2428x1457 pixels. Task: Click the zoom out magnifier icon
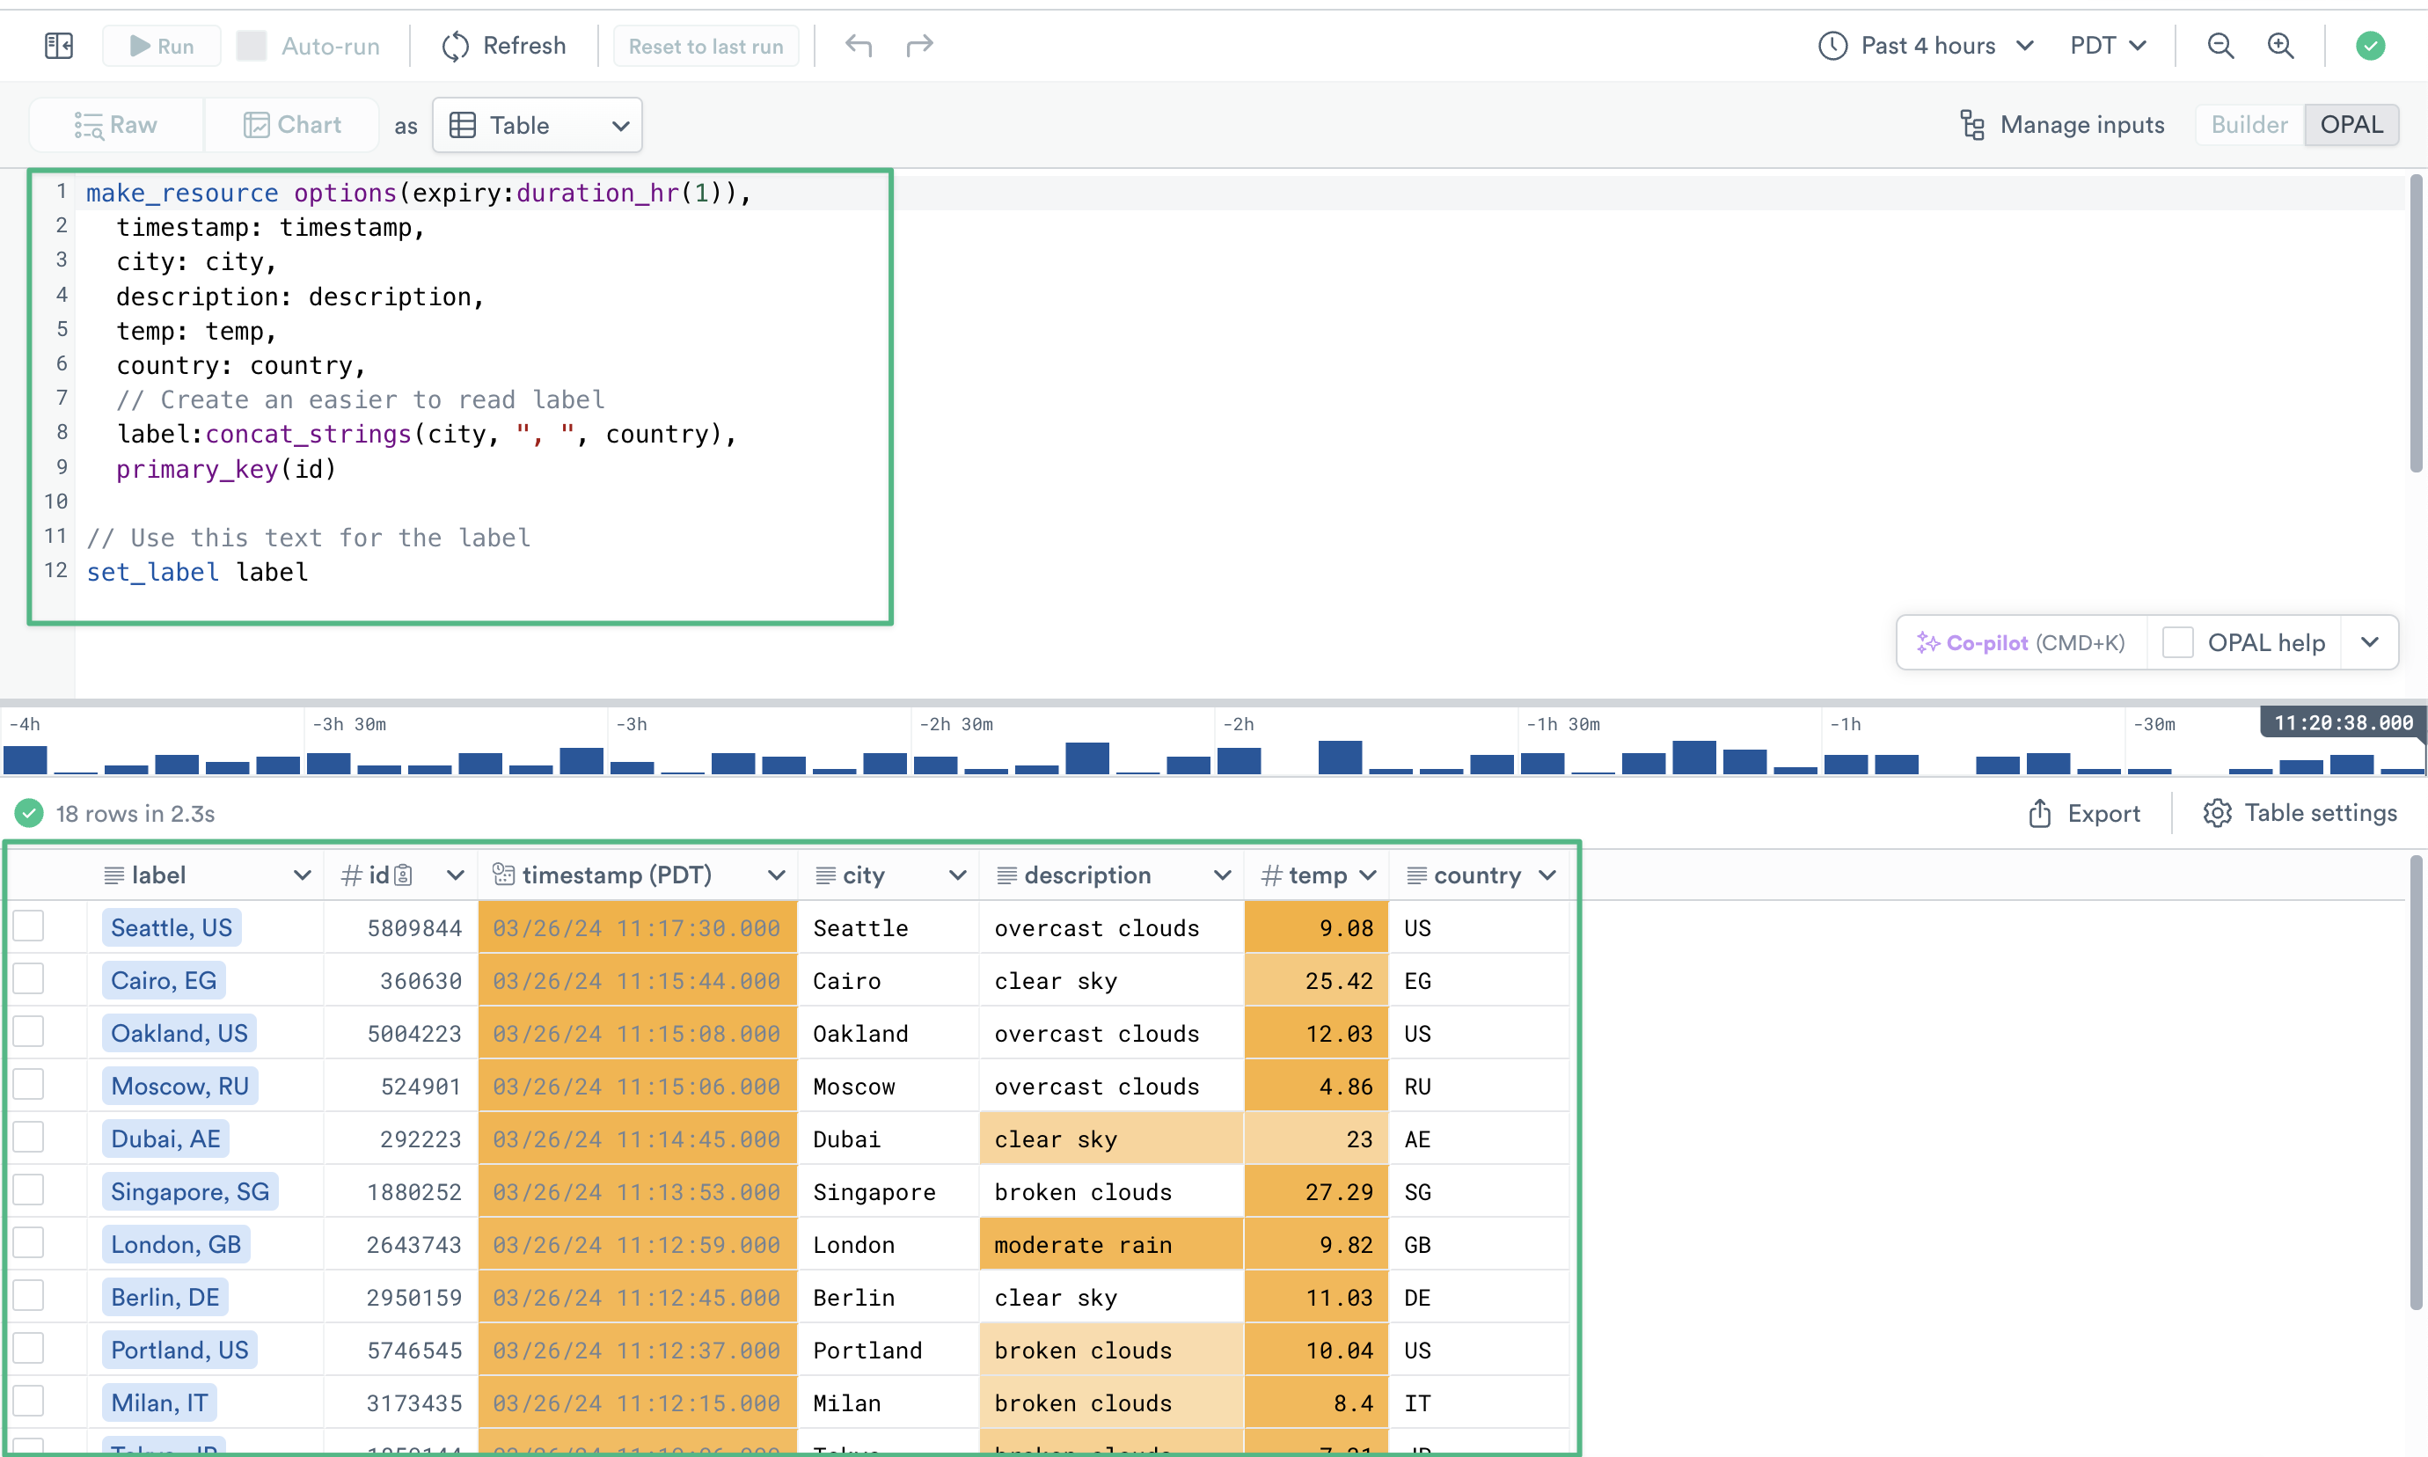(2220, 45)
